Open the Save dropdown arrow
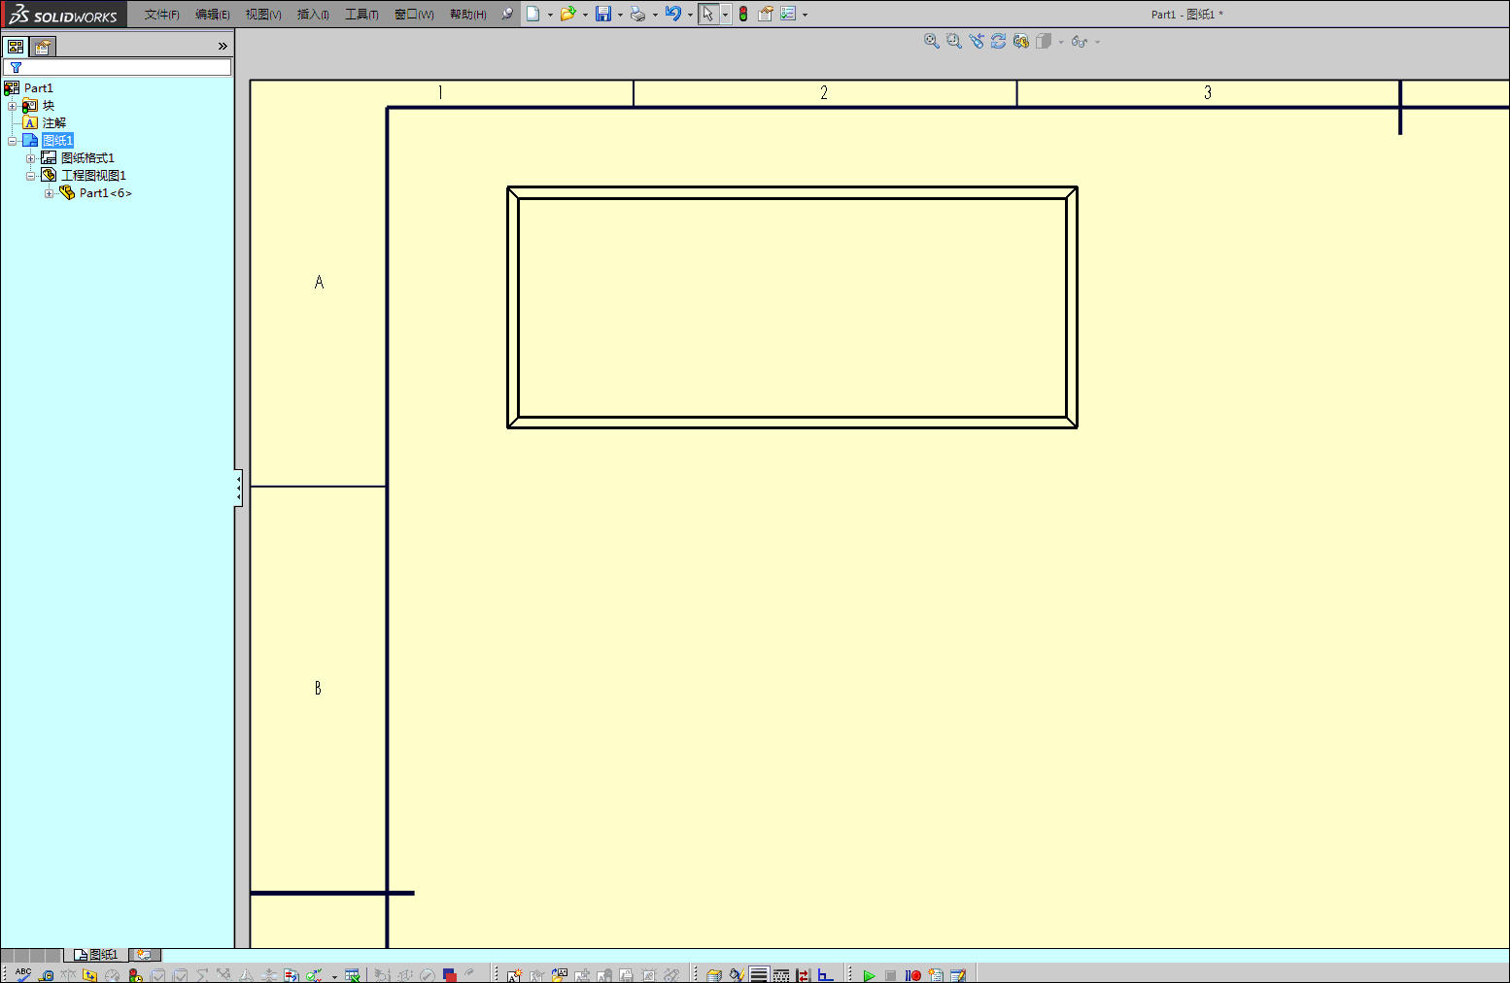This screenshot has width=1510, height=983. [x=620, y=15]
